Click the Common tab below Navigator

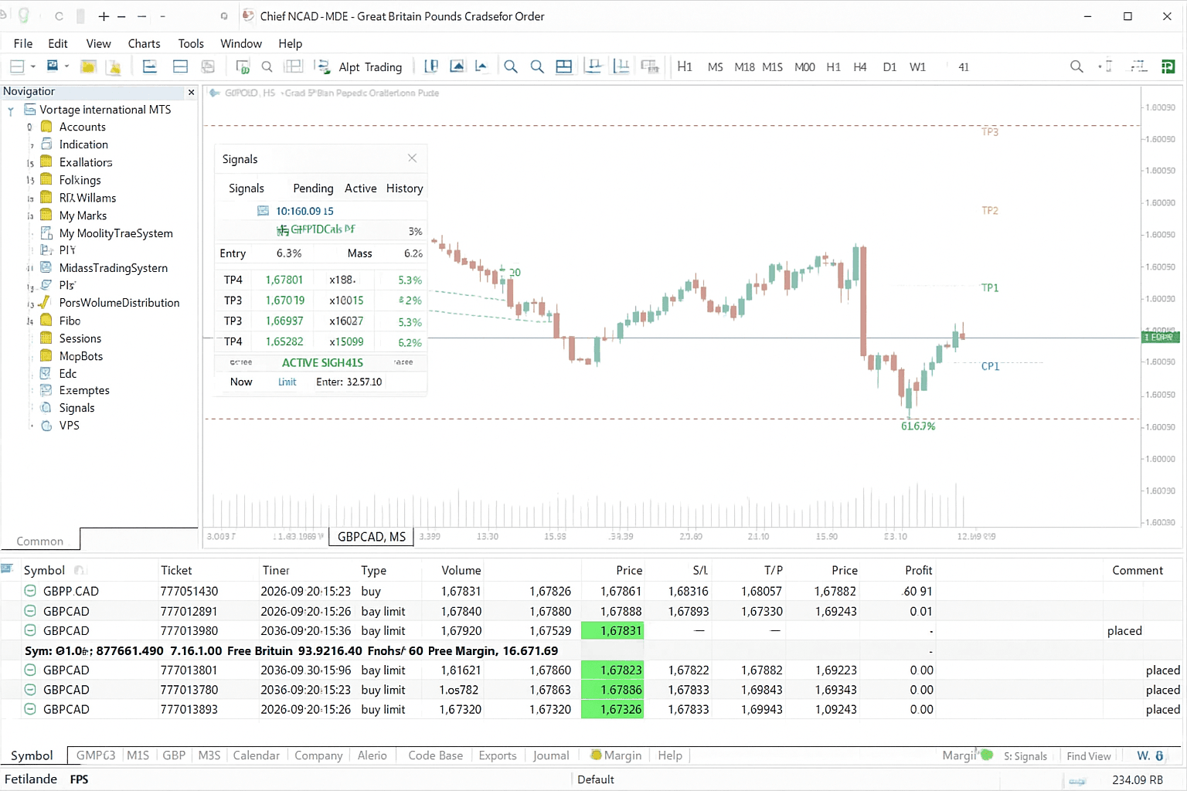[40, 541]
